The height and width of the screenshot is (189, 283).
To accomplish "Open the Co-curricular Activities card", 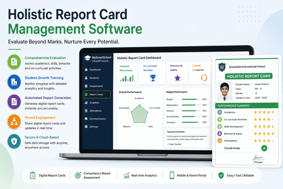I will 152,73.
